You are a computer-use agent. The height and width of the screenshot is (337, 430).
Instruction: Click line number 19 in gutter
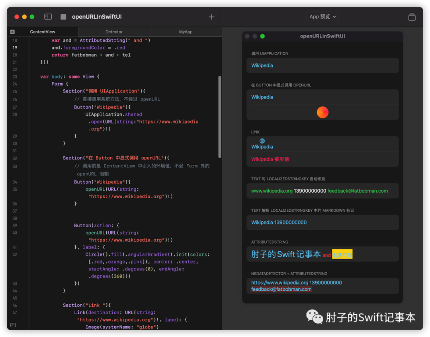(15, 48)
